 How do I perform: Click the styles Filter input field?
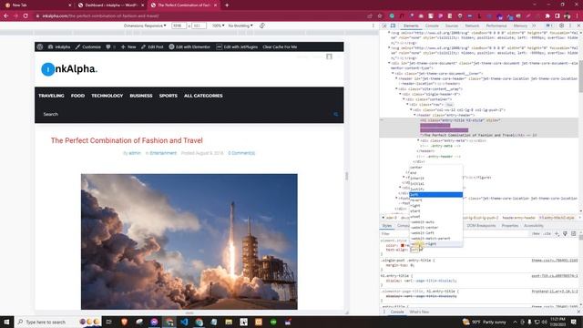pos(454,233)
